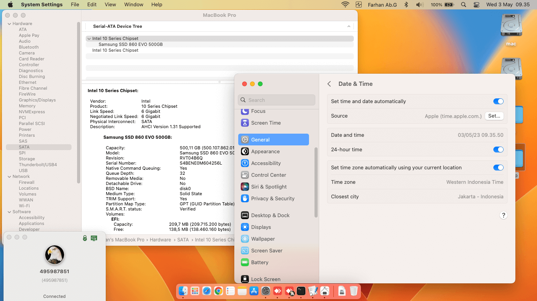Select Firewall under Network
Viewport: 537px width, 301px height.
coord(27,182)
